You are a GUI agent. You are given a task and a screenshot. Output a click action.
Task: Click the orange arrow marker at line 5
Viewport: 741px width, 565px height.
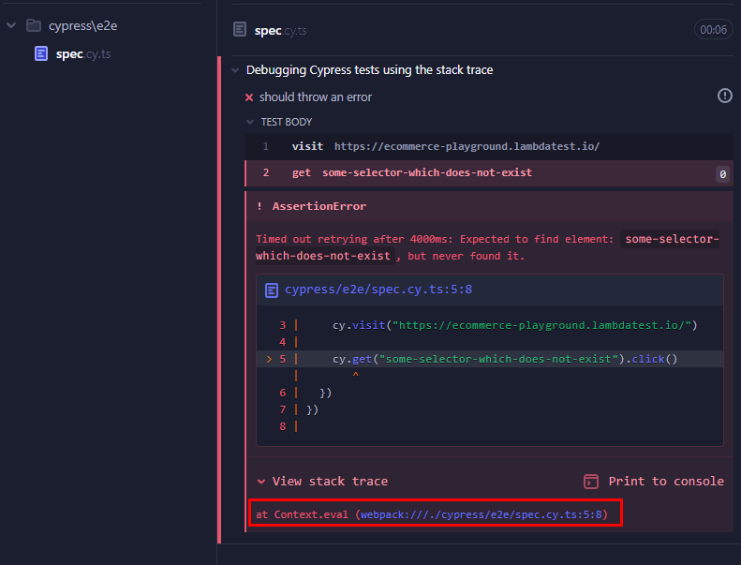tap(269, 359)
